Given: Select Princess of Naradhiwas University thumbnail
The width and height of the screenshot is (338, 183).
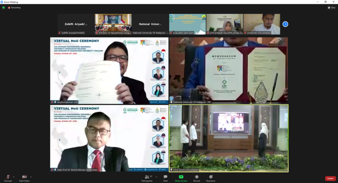Looking at the screenshot, I should [x=113, y=24].
